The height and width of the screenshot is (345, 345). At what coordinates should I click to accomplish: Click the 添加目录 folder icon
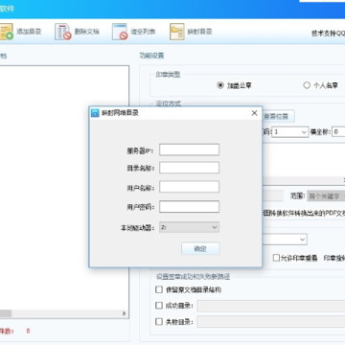tap(7, 32)
